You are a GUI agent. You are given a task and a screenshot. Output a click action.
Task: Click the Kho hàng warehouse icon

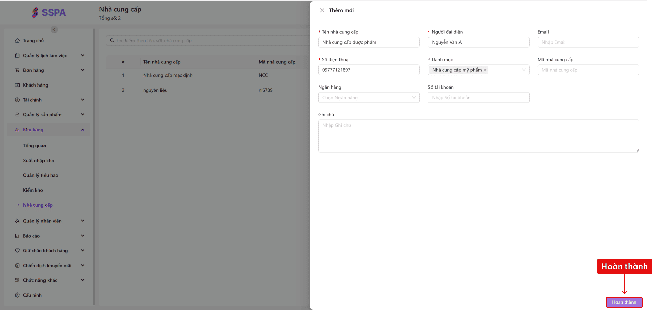(17, 130)
